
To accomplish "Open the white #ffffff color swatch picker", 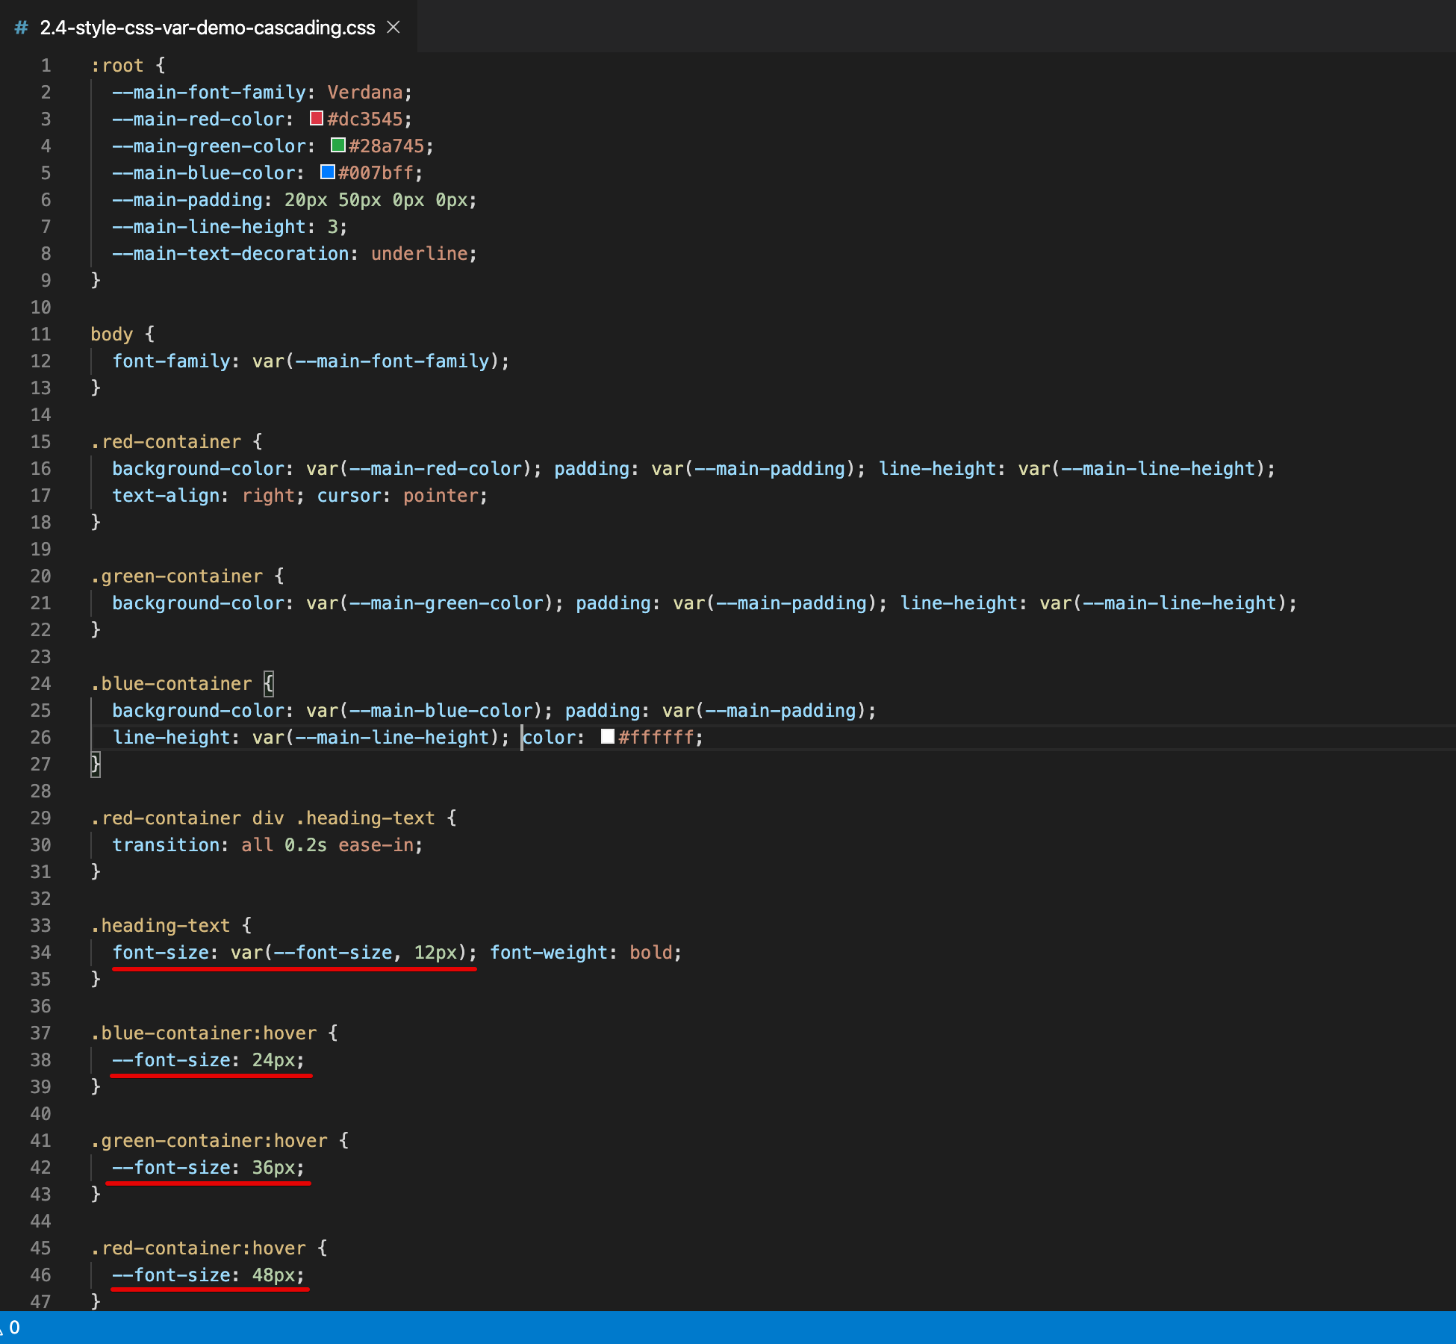I will (608, 737).
